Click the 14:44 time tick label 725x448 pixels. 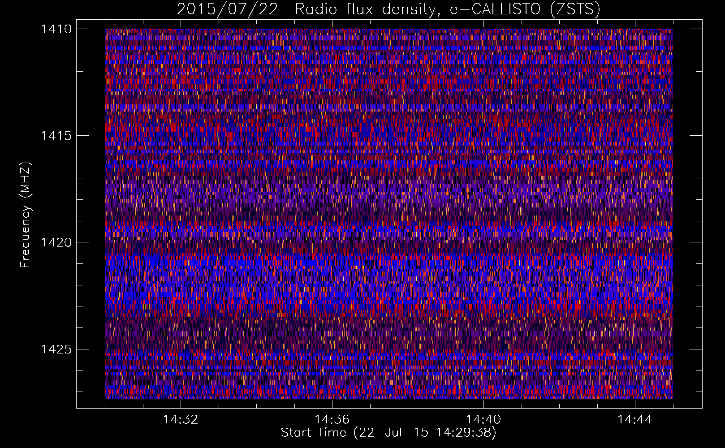[x=635, y=420]
